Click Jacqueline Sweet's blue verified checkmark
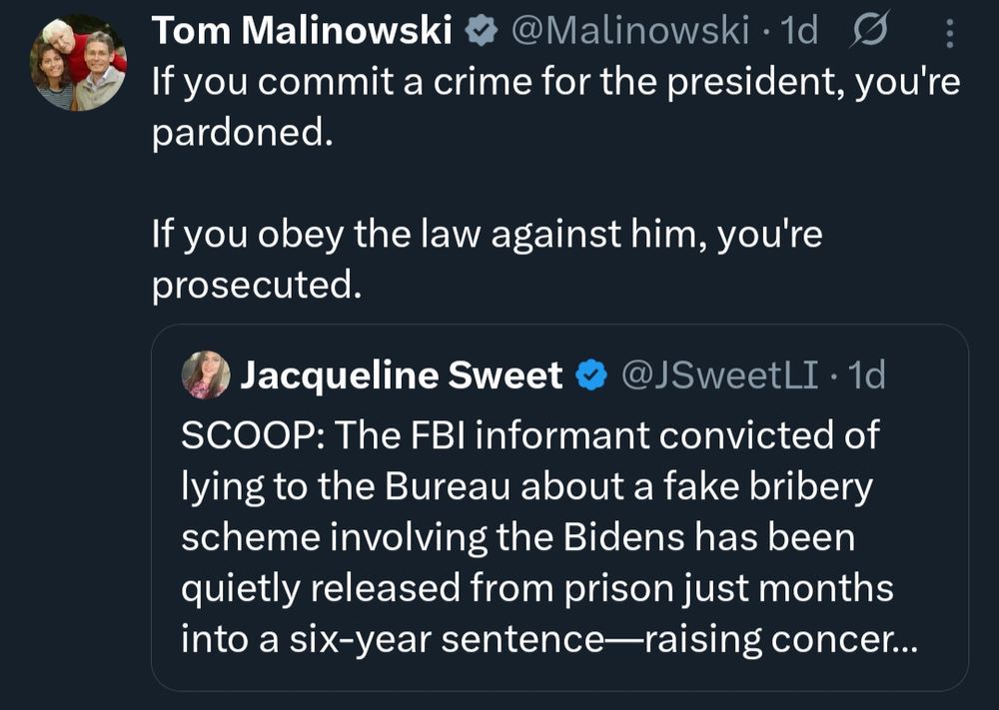The width and height of the screenshot is (999, 710). click(x=593, y=375)
